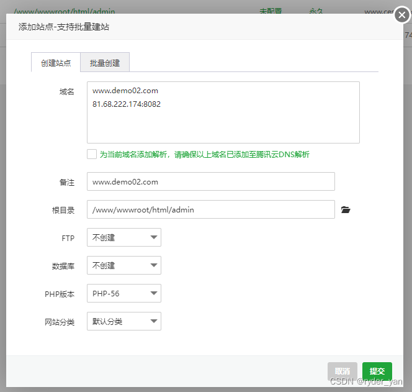The height and width of the screenshot is (392, 412).
Task: Open the PHP版本 dropdown
Action: [124, 293]
